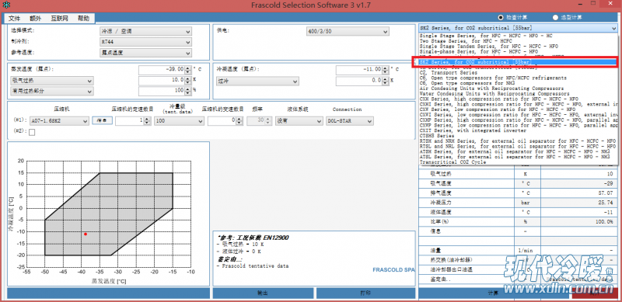Click the 冷凝温度 input field showing -11.00
The image size is (622, 302).
[x=358, y=69]
